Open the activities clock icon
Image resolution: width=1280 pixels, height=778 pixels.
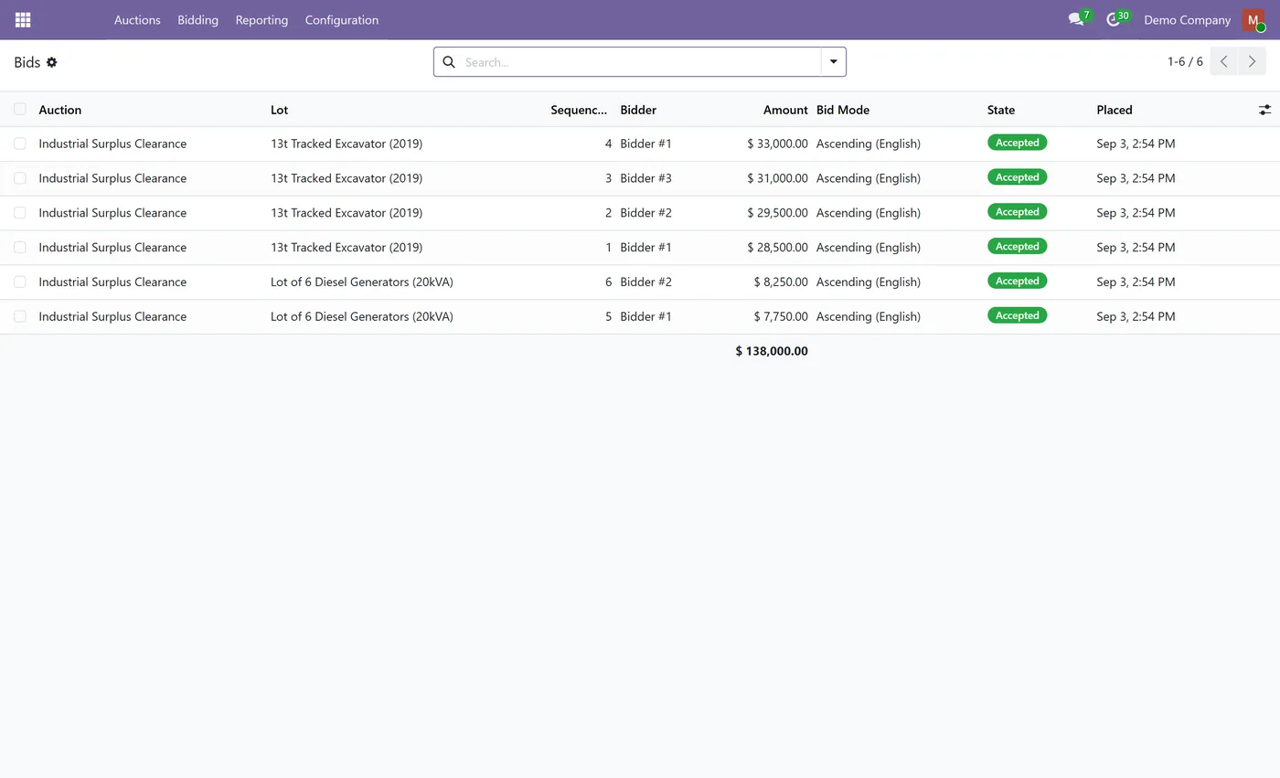(1113, 19)
